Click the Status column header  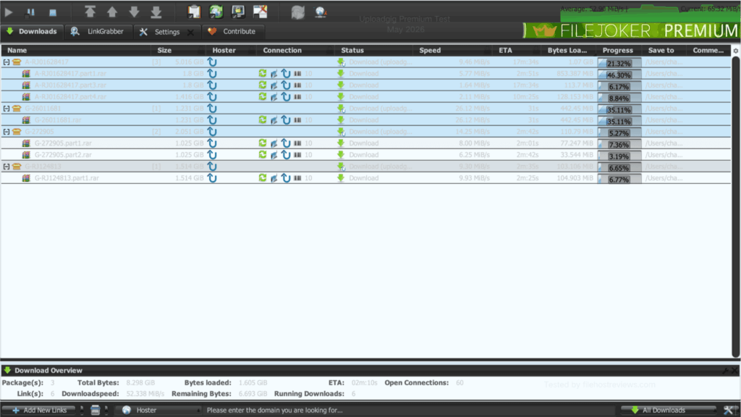coord(373,50)
